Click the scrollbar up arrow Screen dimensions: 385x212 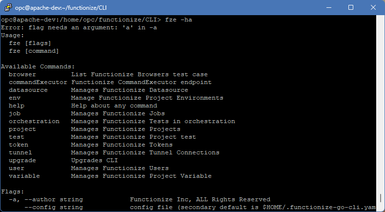click(380, 20)
